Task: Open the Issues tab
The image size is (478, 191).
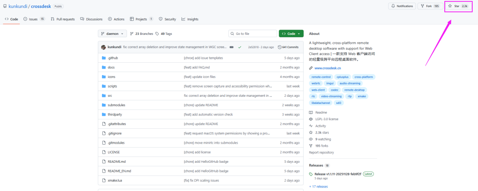Action: [34, 19]
